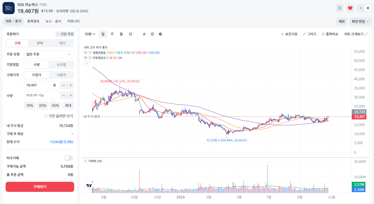Screen dimensions: 374x204
Task: Click the gray 19,724 price axis label
Action: tap(359, 112)
